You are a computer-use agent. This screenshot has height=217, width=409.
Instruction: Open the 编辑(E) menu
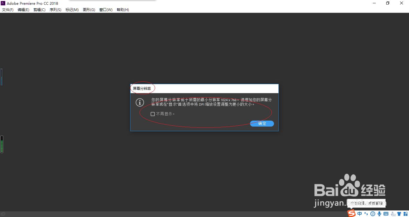(x=23, y=10)
